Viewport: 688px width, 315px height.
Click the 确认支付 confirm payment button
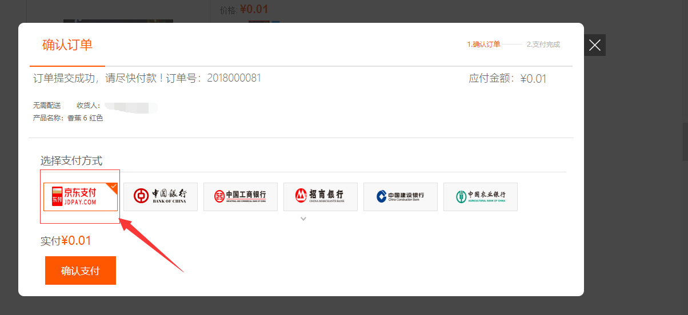(x=81, y=270)
